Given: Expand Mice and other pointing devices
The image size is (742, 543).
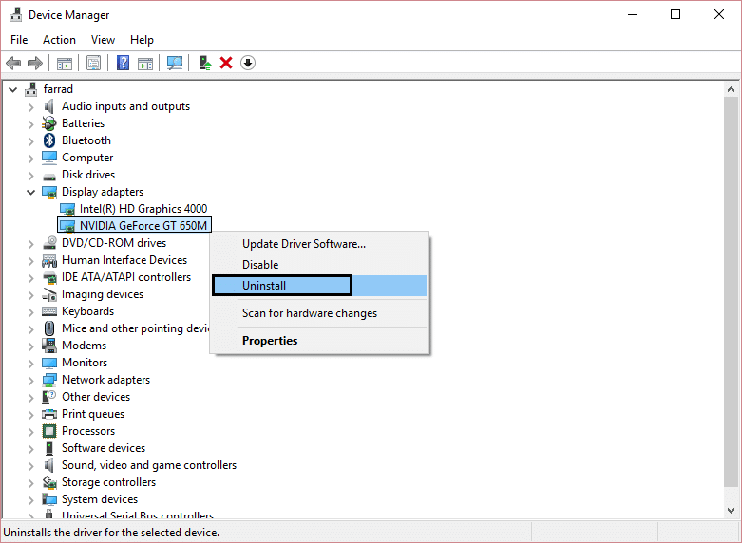Looking at the screenshot, I should click(x=30, y=328).
